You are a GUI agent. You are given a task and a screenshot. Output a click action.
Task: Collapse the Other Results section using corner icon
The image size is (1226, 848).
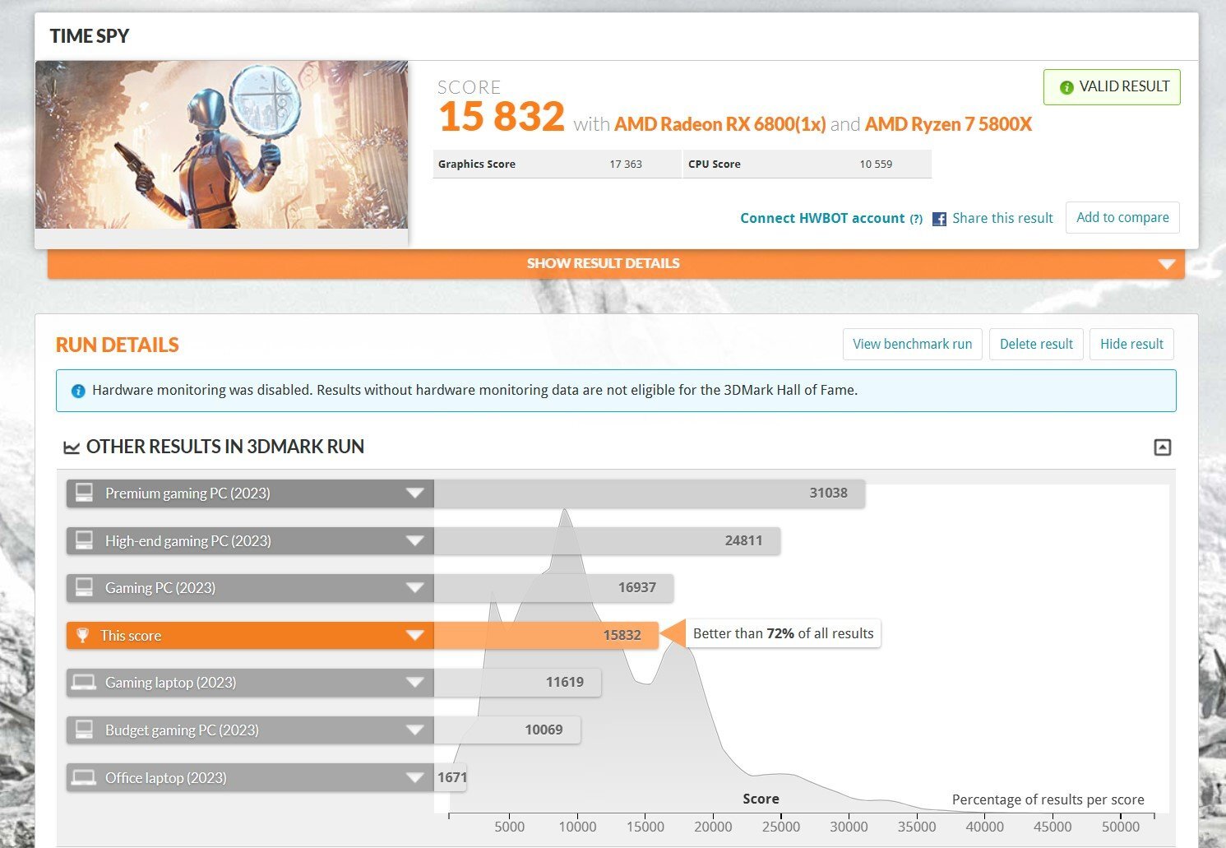(1163, 447)
